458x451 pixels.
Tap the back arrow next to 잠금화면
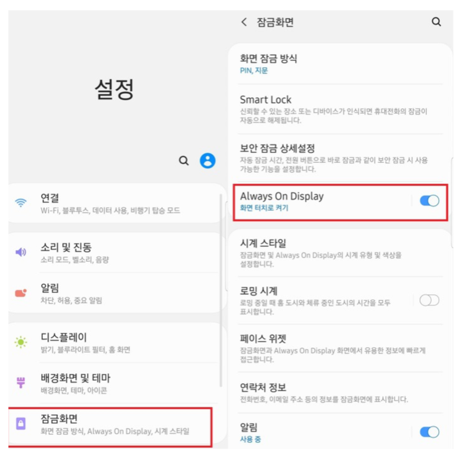coord(244,22)
